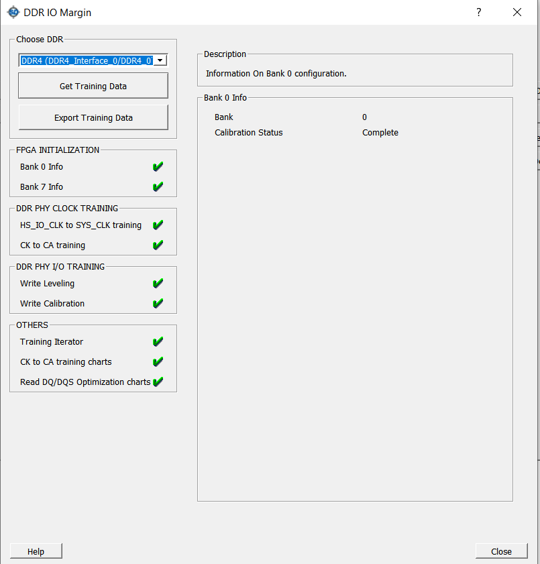Open the Bank 7 Info entry
540x564 pixels.
coord(42,187)
